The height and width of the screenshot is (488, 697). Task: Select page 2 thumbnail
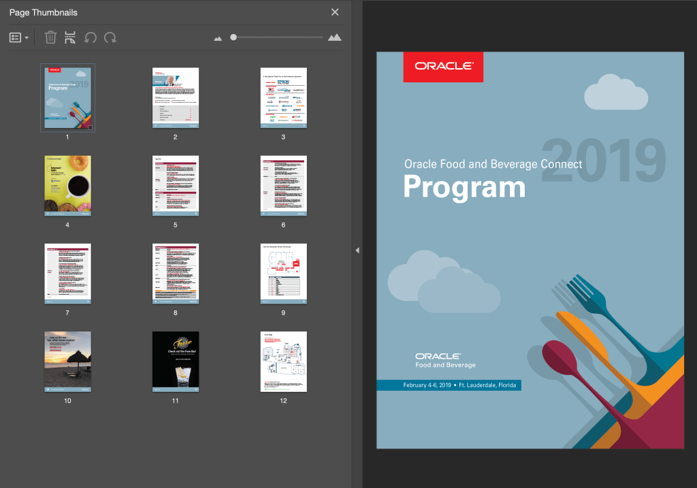pos(175,97)
